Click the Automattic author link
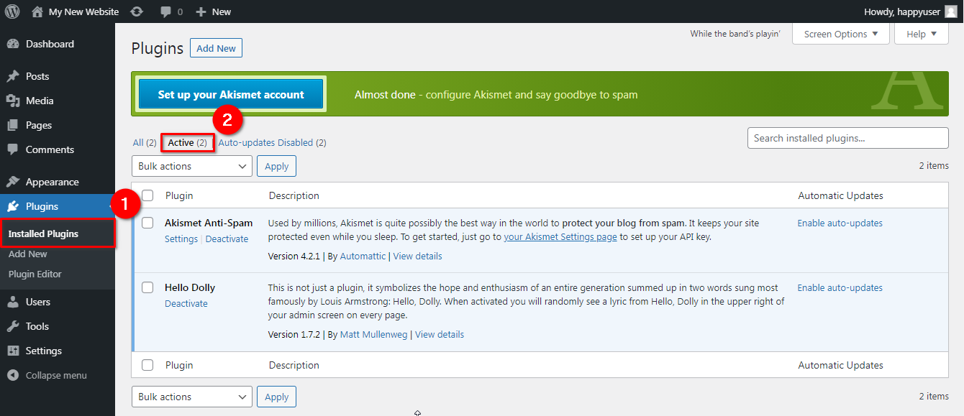The image size is (964, 416). (363, 256)
